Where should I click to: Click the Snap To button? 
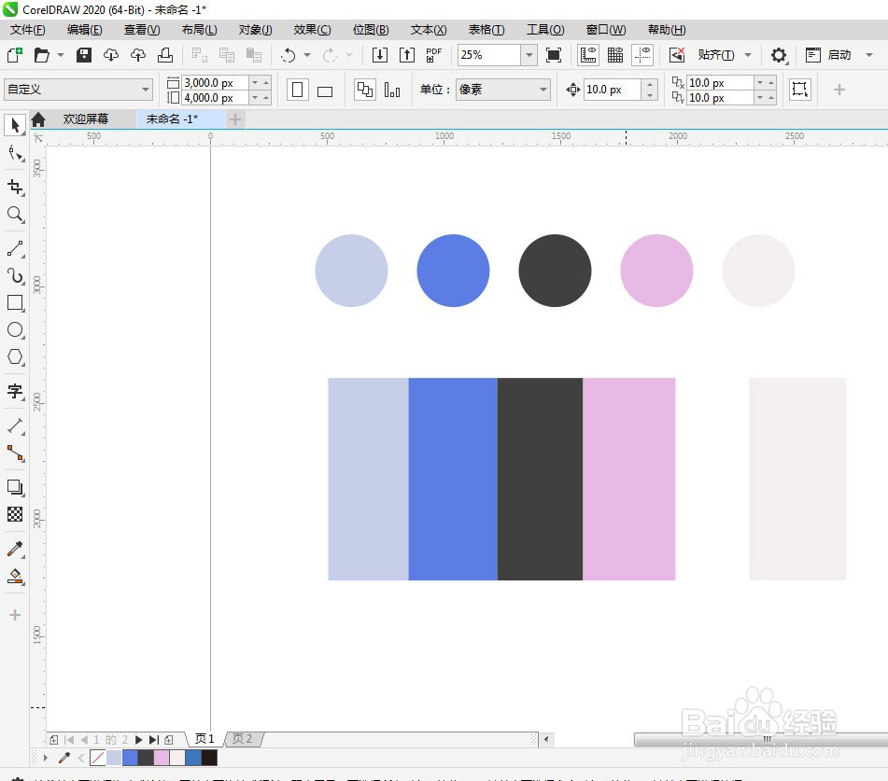pos(716,55)
